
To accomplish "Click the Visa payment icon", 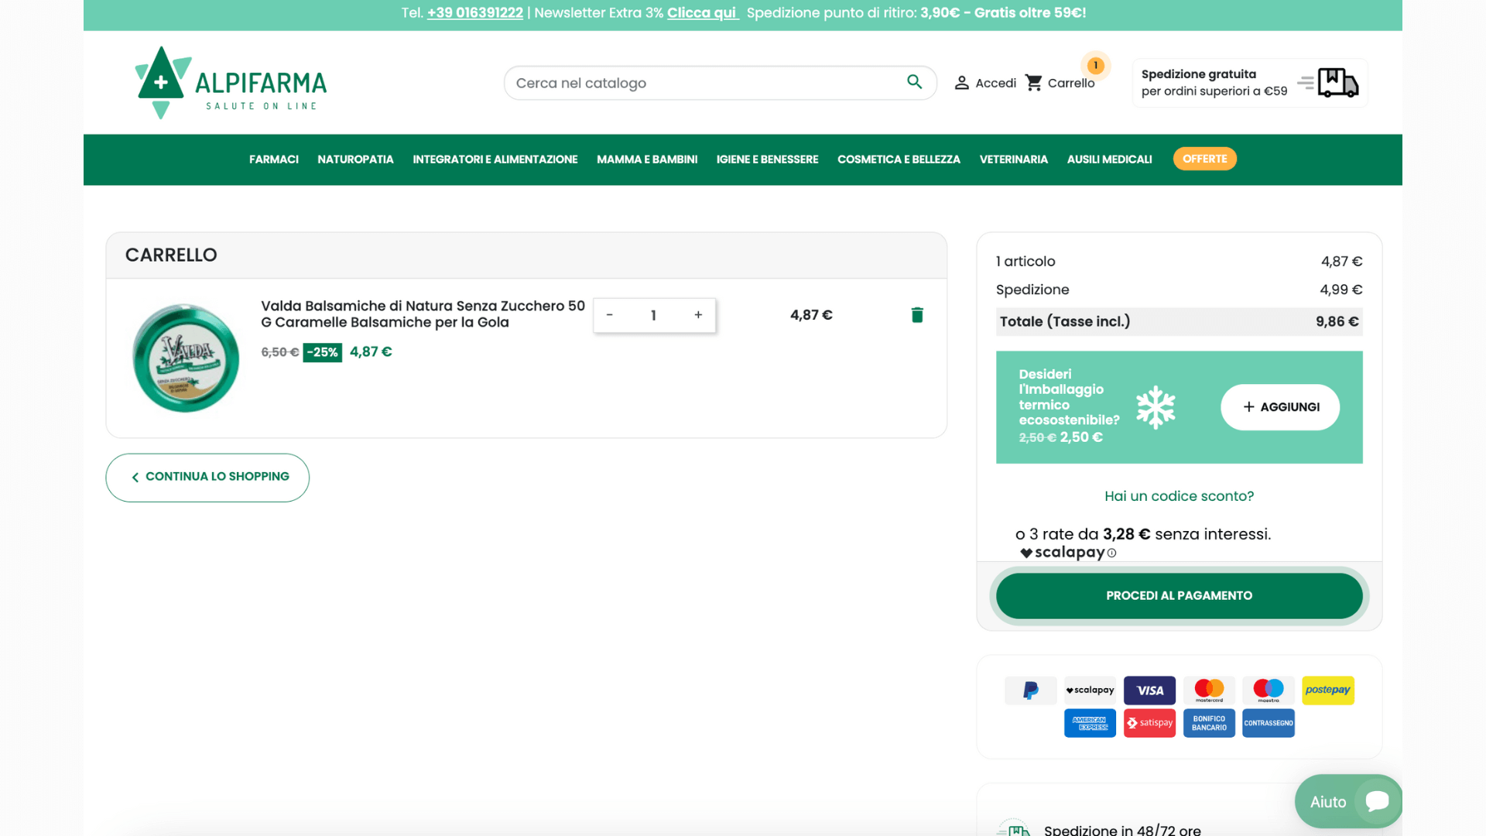I will (1149, 690).
